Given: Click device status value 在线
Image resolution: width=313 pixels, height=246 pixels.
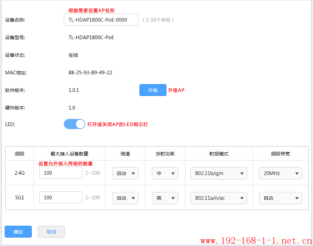Looking at the screenshot, I should point(73,55).
